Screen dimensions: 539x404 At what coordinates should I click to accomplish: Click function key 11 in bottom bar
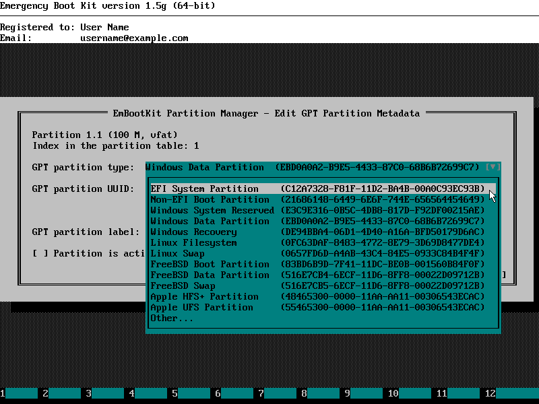coord(458,393)
